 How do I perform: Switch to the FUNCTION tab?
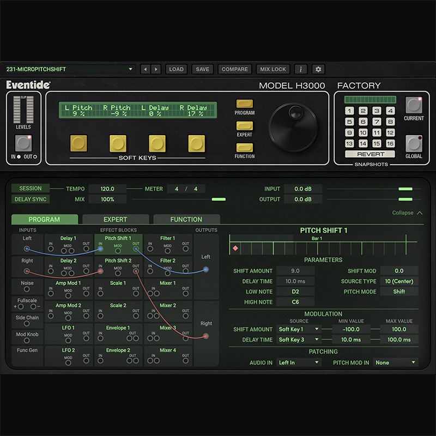(186, 219)
